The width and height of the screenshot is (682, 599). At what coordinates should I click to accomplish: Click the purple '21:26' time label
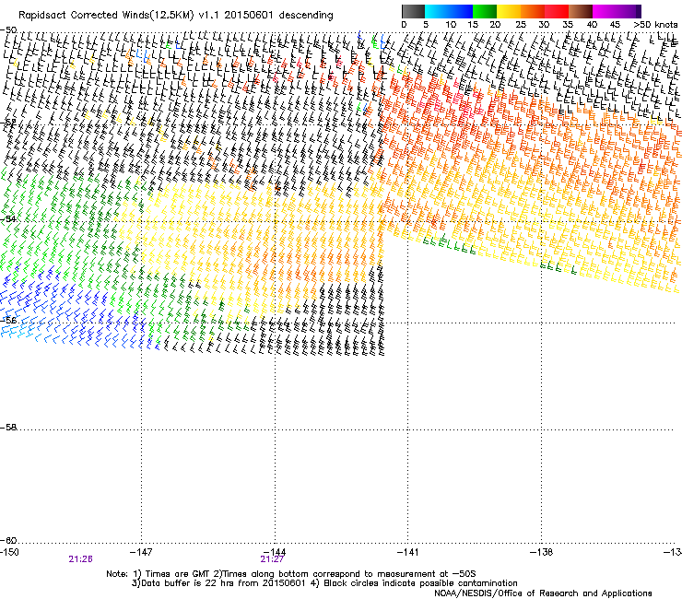tap(80, 559)
